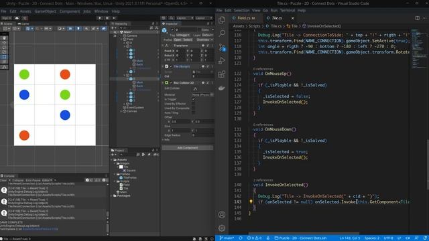Expand the Packages folder in Project panel
This screenshot has width=429, height=241.
(112, 195)
